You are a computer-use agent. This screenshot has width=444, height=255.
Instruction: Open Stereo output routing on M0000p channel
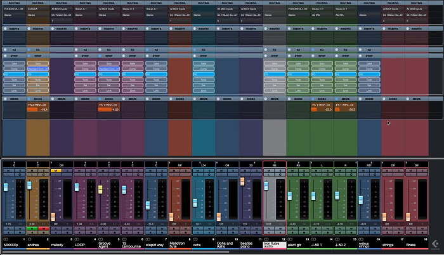(x=14, y=15)
